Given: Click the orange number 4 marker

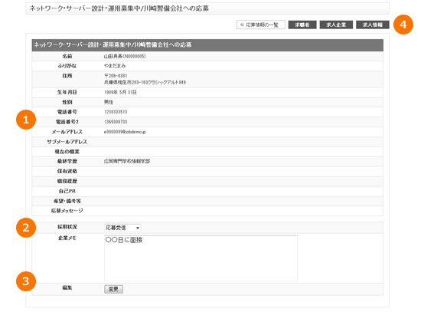Looking at the screenshot, I should pyautogui.click(x=403, y=25).
